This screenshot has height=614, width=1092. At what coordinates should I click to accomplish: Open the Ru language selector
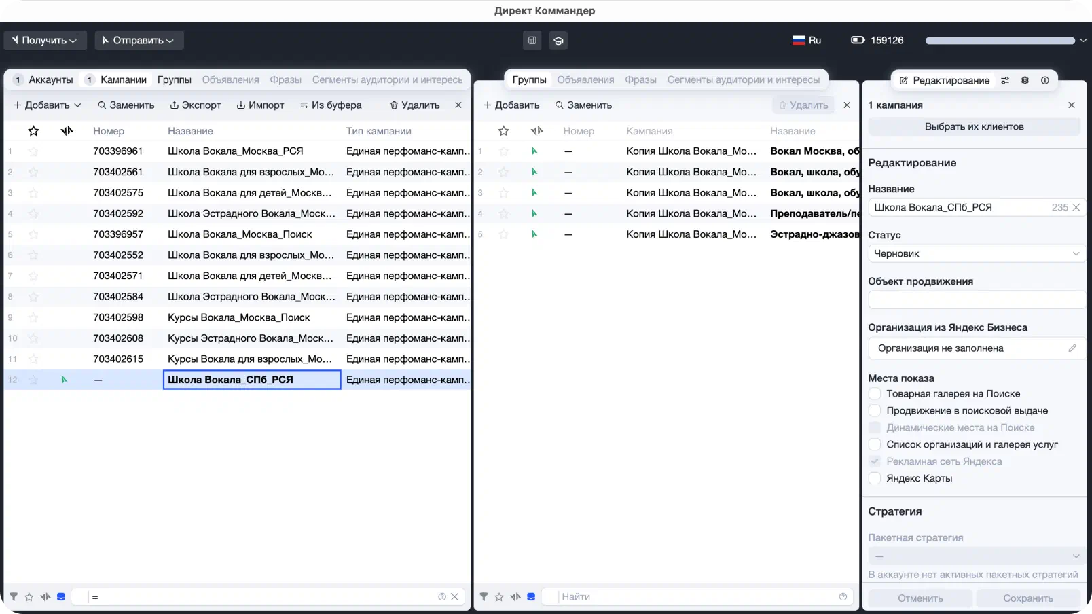click(x=807, y=40)
